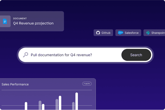Select the Sharepoint integration chip label

point(158,33)
